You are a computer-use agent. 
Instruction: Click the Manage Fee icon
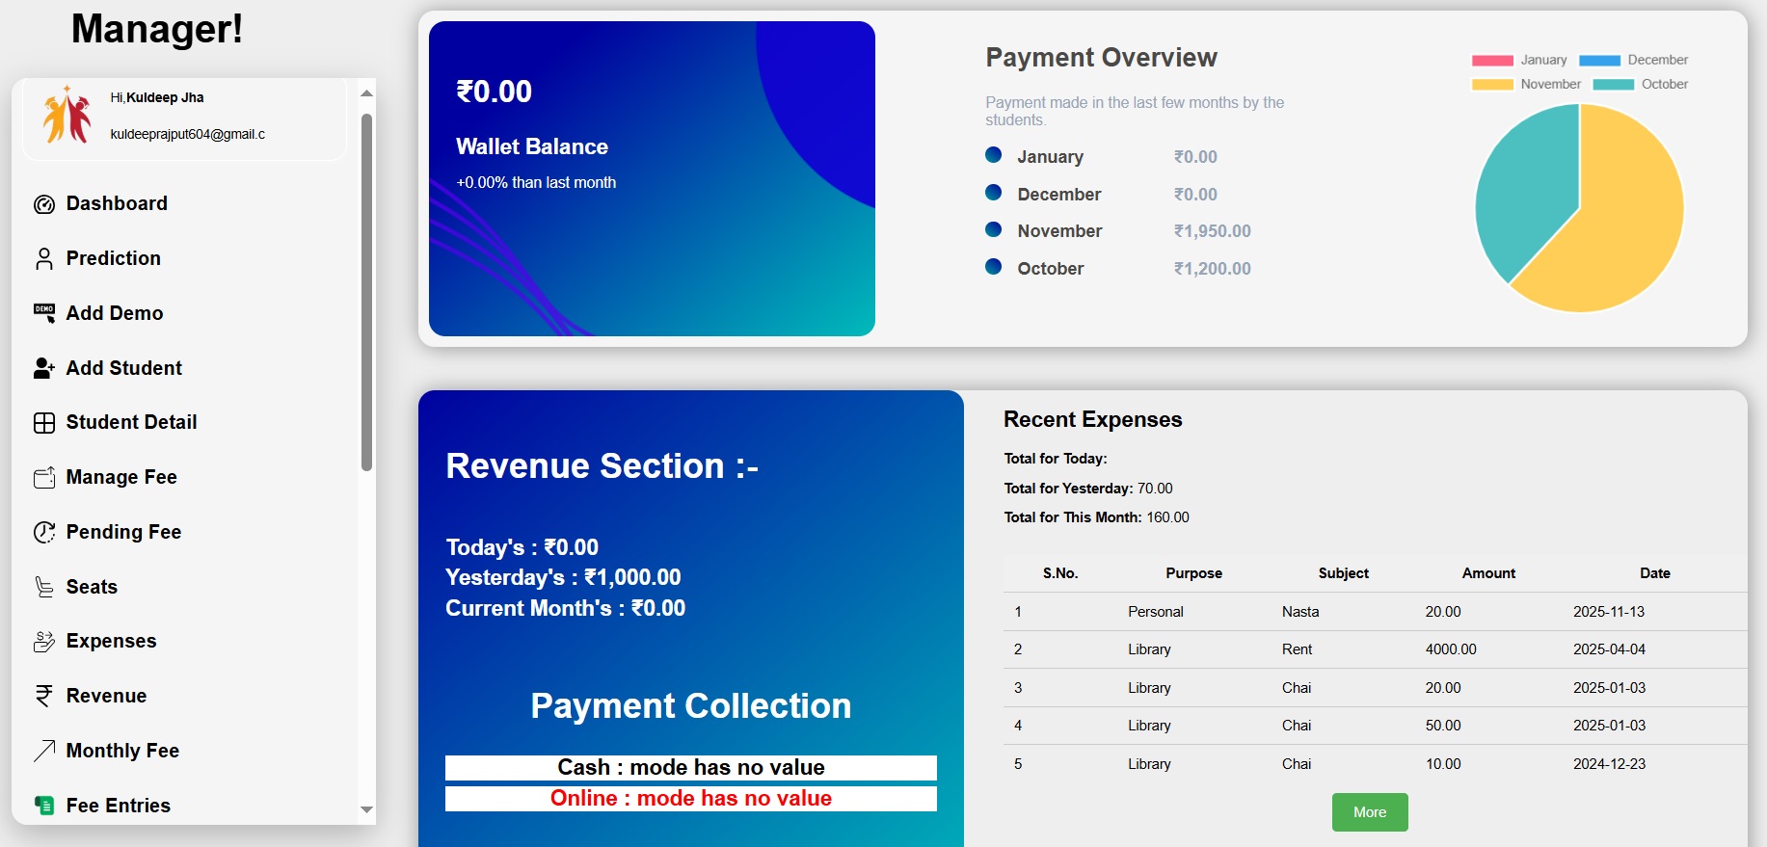tap(44, 478)
